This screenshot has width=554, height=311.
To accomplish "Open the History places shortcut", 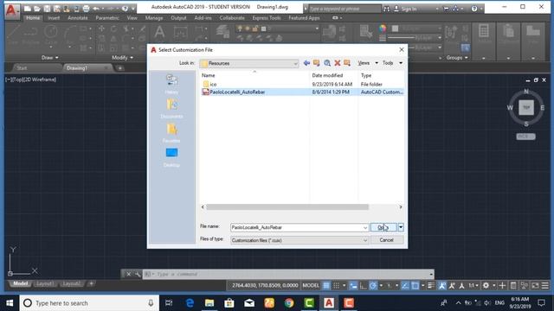I will 171,84.
